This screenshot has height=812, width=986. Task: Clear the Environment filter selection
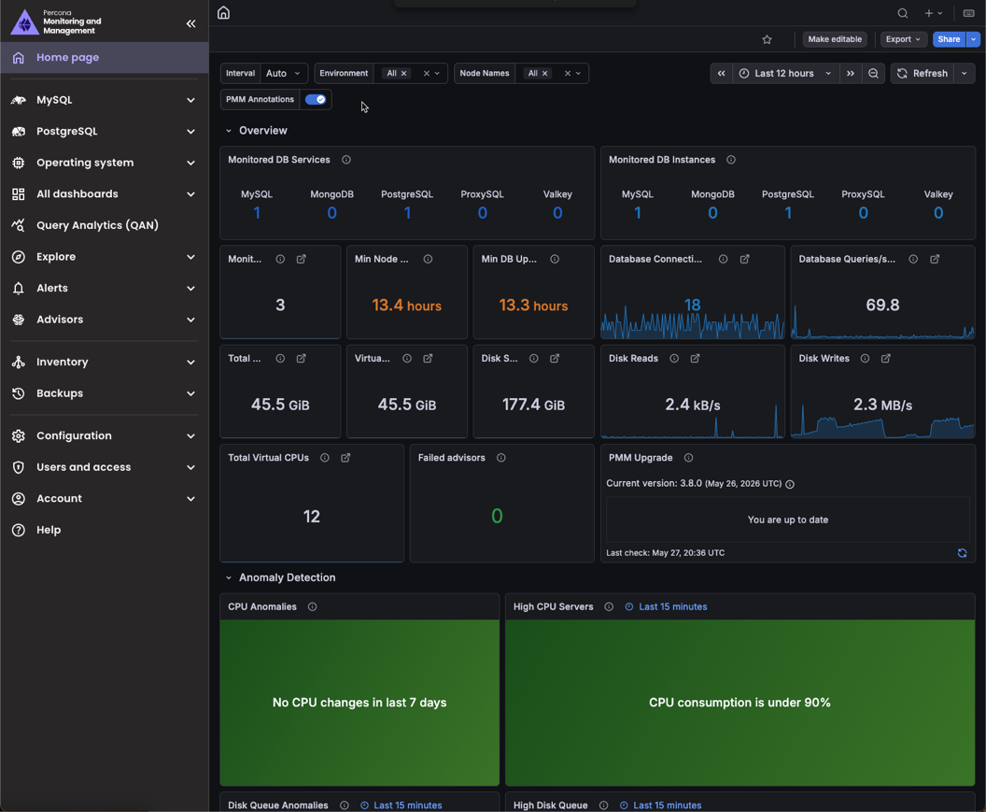[x=427, y=74]
